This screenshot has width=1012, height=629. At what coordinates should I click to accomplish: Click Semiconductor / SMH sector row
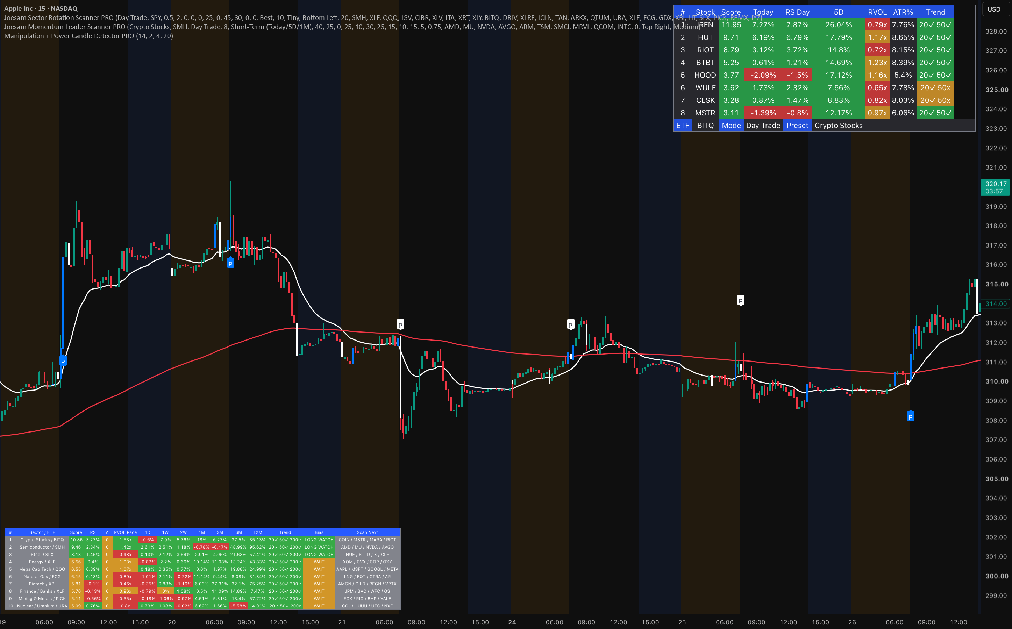click(x=202, y=547)
